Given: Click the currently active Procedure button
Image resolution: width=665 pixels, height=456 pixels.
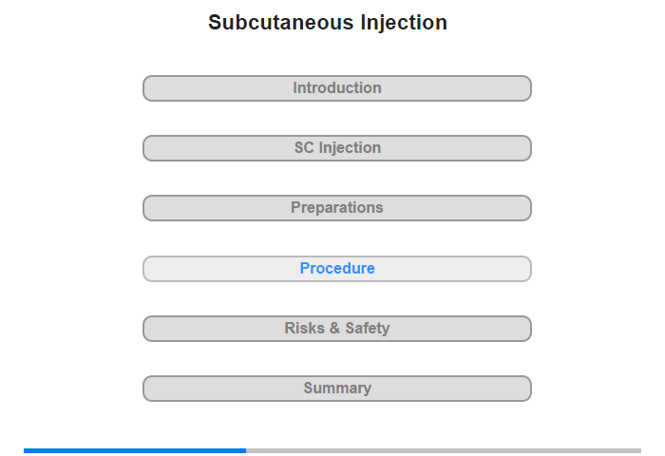Looking at the screenshot, I should 337,269.
